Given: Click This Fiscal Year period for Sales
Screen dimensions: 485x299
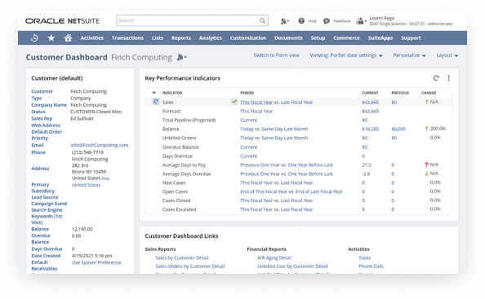Looking at the screenshot, I should (256, 102).
